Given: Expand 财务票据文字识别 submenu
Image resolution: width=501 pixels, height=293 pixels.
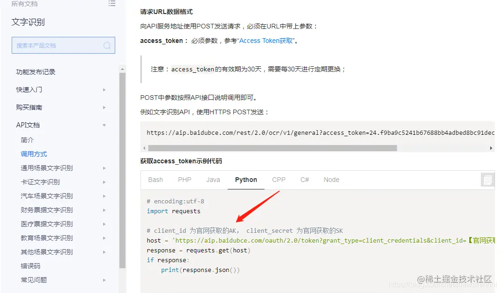Looking at the screenshot, I should pos(104,210).
